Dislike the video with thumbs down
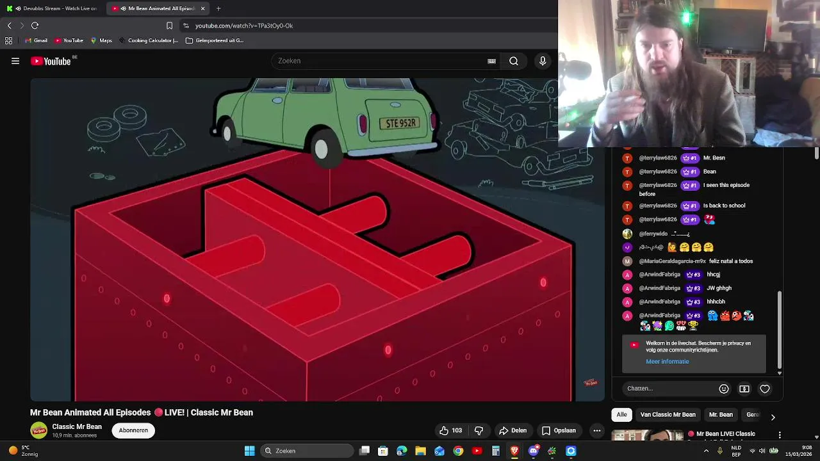The height and width of the screenshot is (461, 820). tap(479, 430)
